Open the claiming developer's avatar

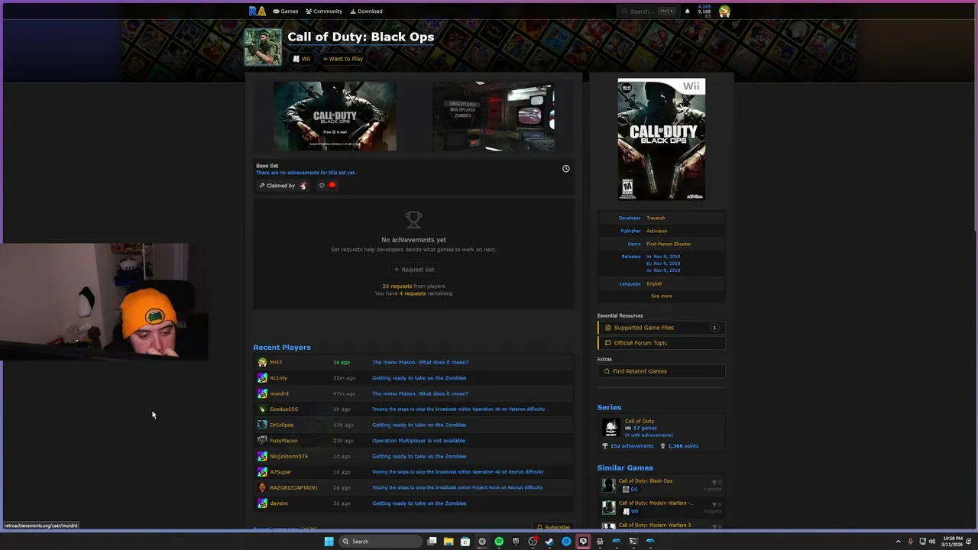[x=303, y=186]
